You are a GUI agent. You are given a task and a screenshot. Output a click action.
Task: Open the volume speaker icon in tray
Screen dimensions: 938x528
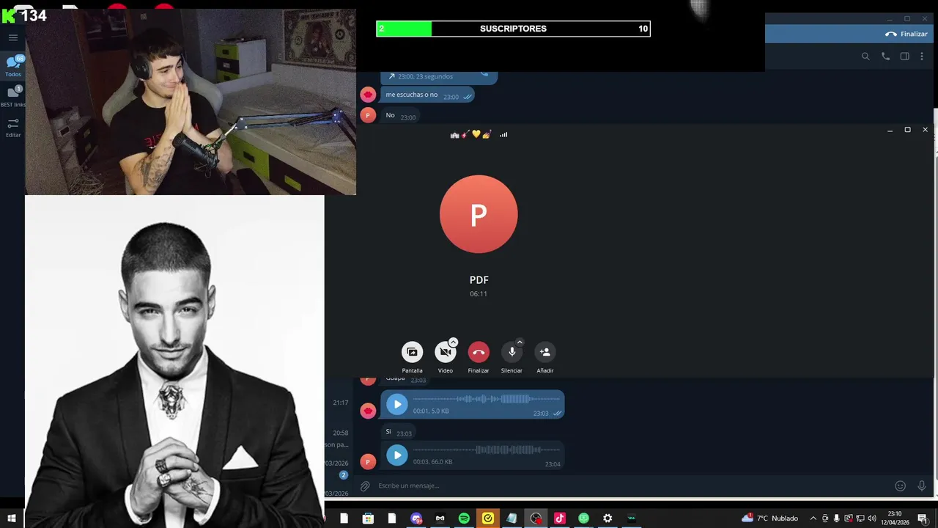point(872,518)
